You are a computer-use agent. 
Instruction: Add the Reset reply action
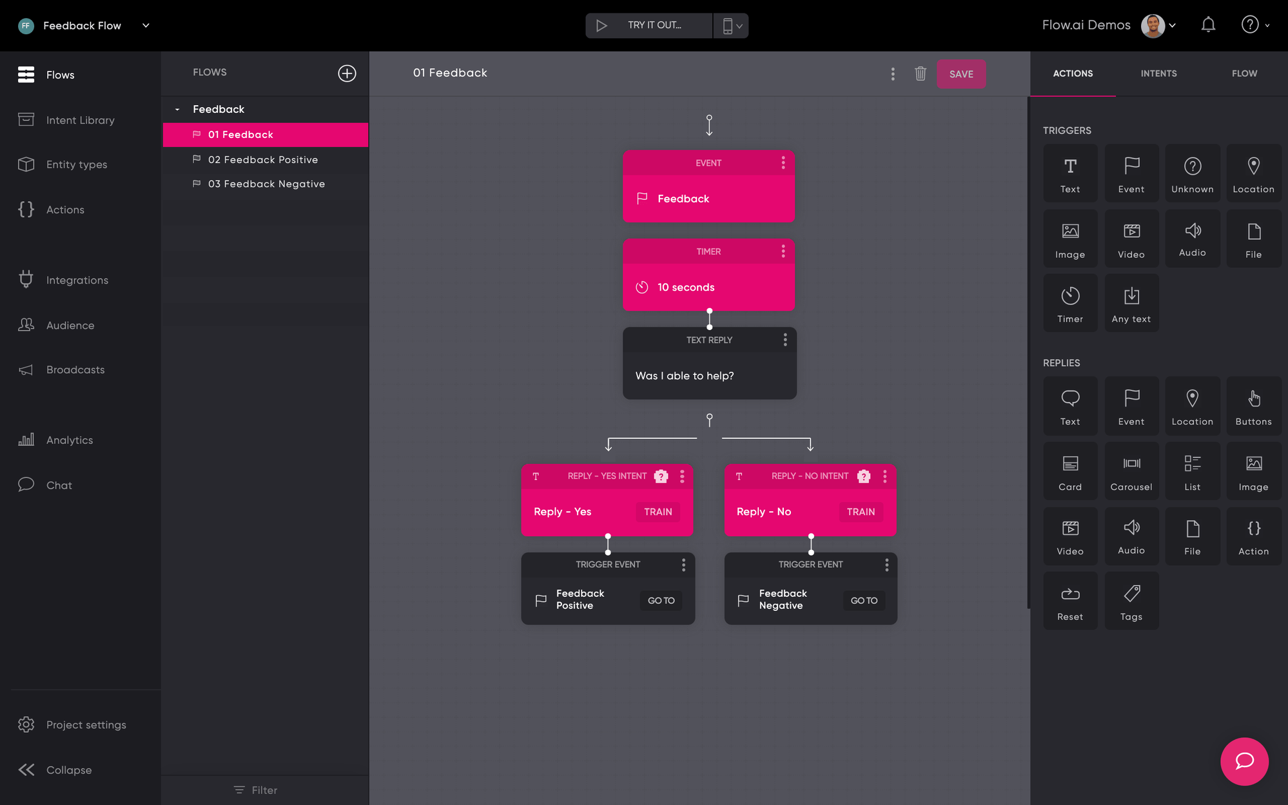coord(1069,601)
